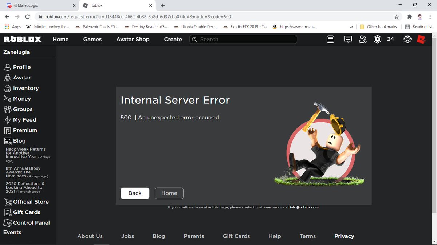Click the Blog sidebar icon
The image size is (437, 245).
(x=7, y=141)
